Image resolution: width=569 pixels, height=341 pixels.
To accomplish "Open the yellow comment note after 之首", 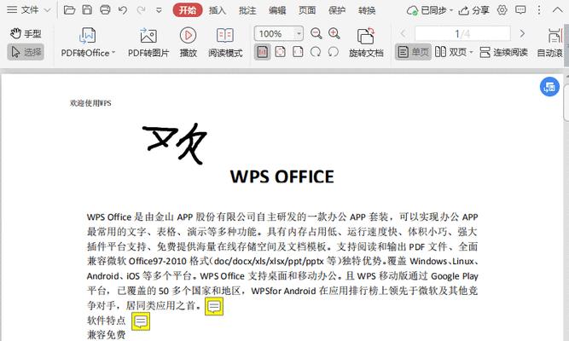I will click(x=214, y=307).
